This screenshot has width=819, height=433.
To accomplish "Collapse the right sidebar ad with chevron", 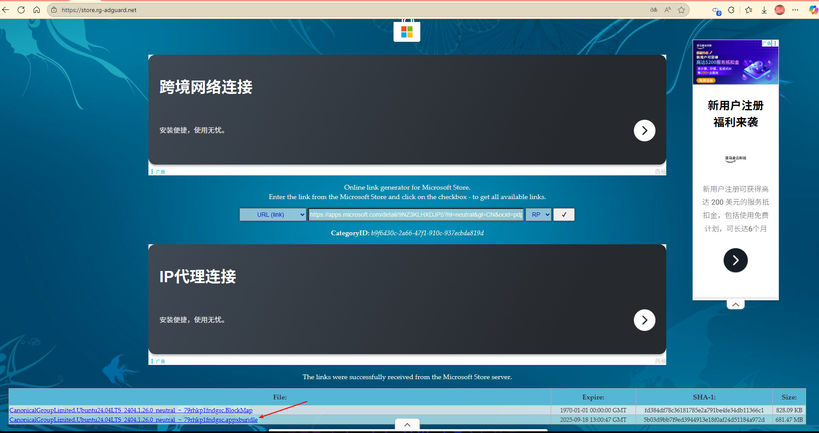I will pos(735,305).
